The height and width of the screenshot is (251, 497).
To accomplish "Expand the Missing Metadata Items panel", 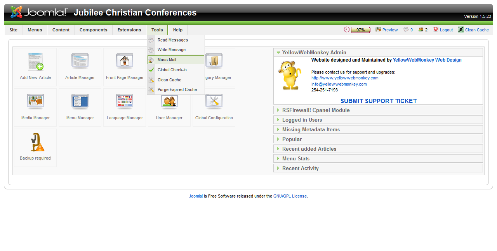I will [378, 129].
